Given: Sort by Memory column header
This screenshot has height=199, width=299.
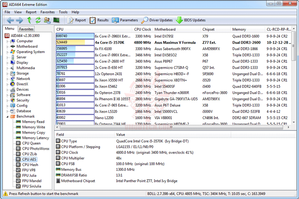Looking at the screenshot, I should [x=248, y=29].
